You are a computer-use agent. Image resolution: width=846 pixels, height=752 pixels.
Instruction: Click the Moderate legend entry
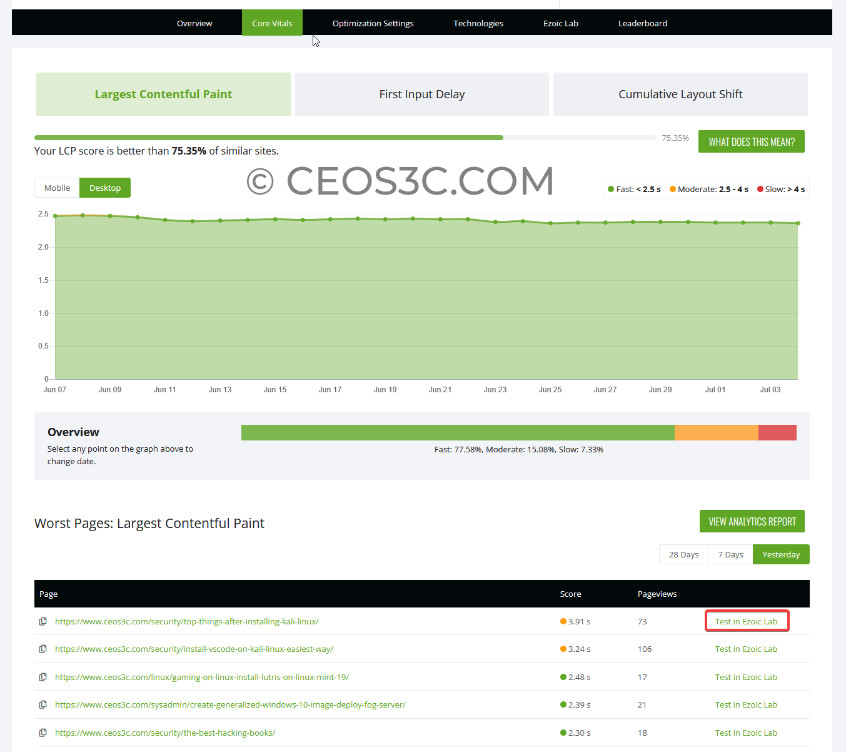(708, 189)
